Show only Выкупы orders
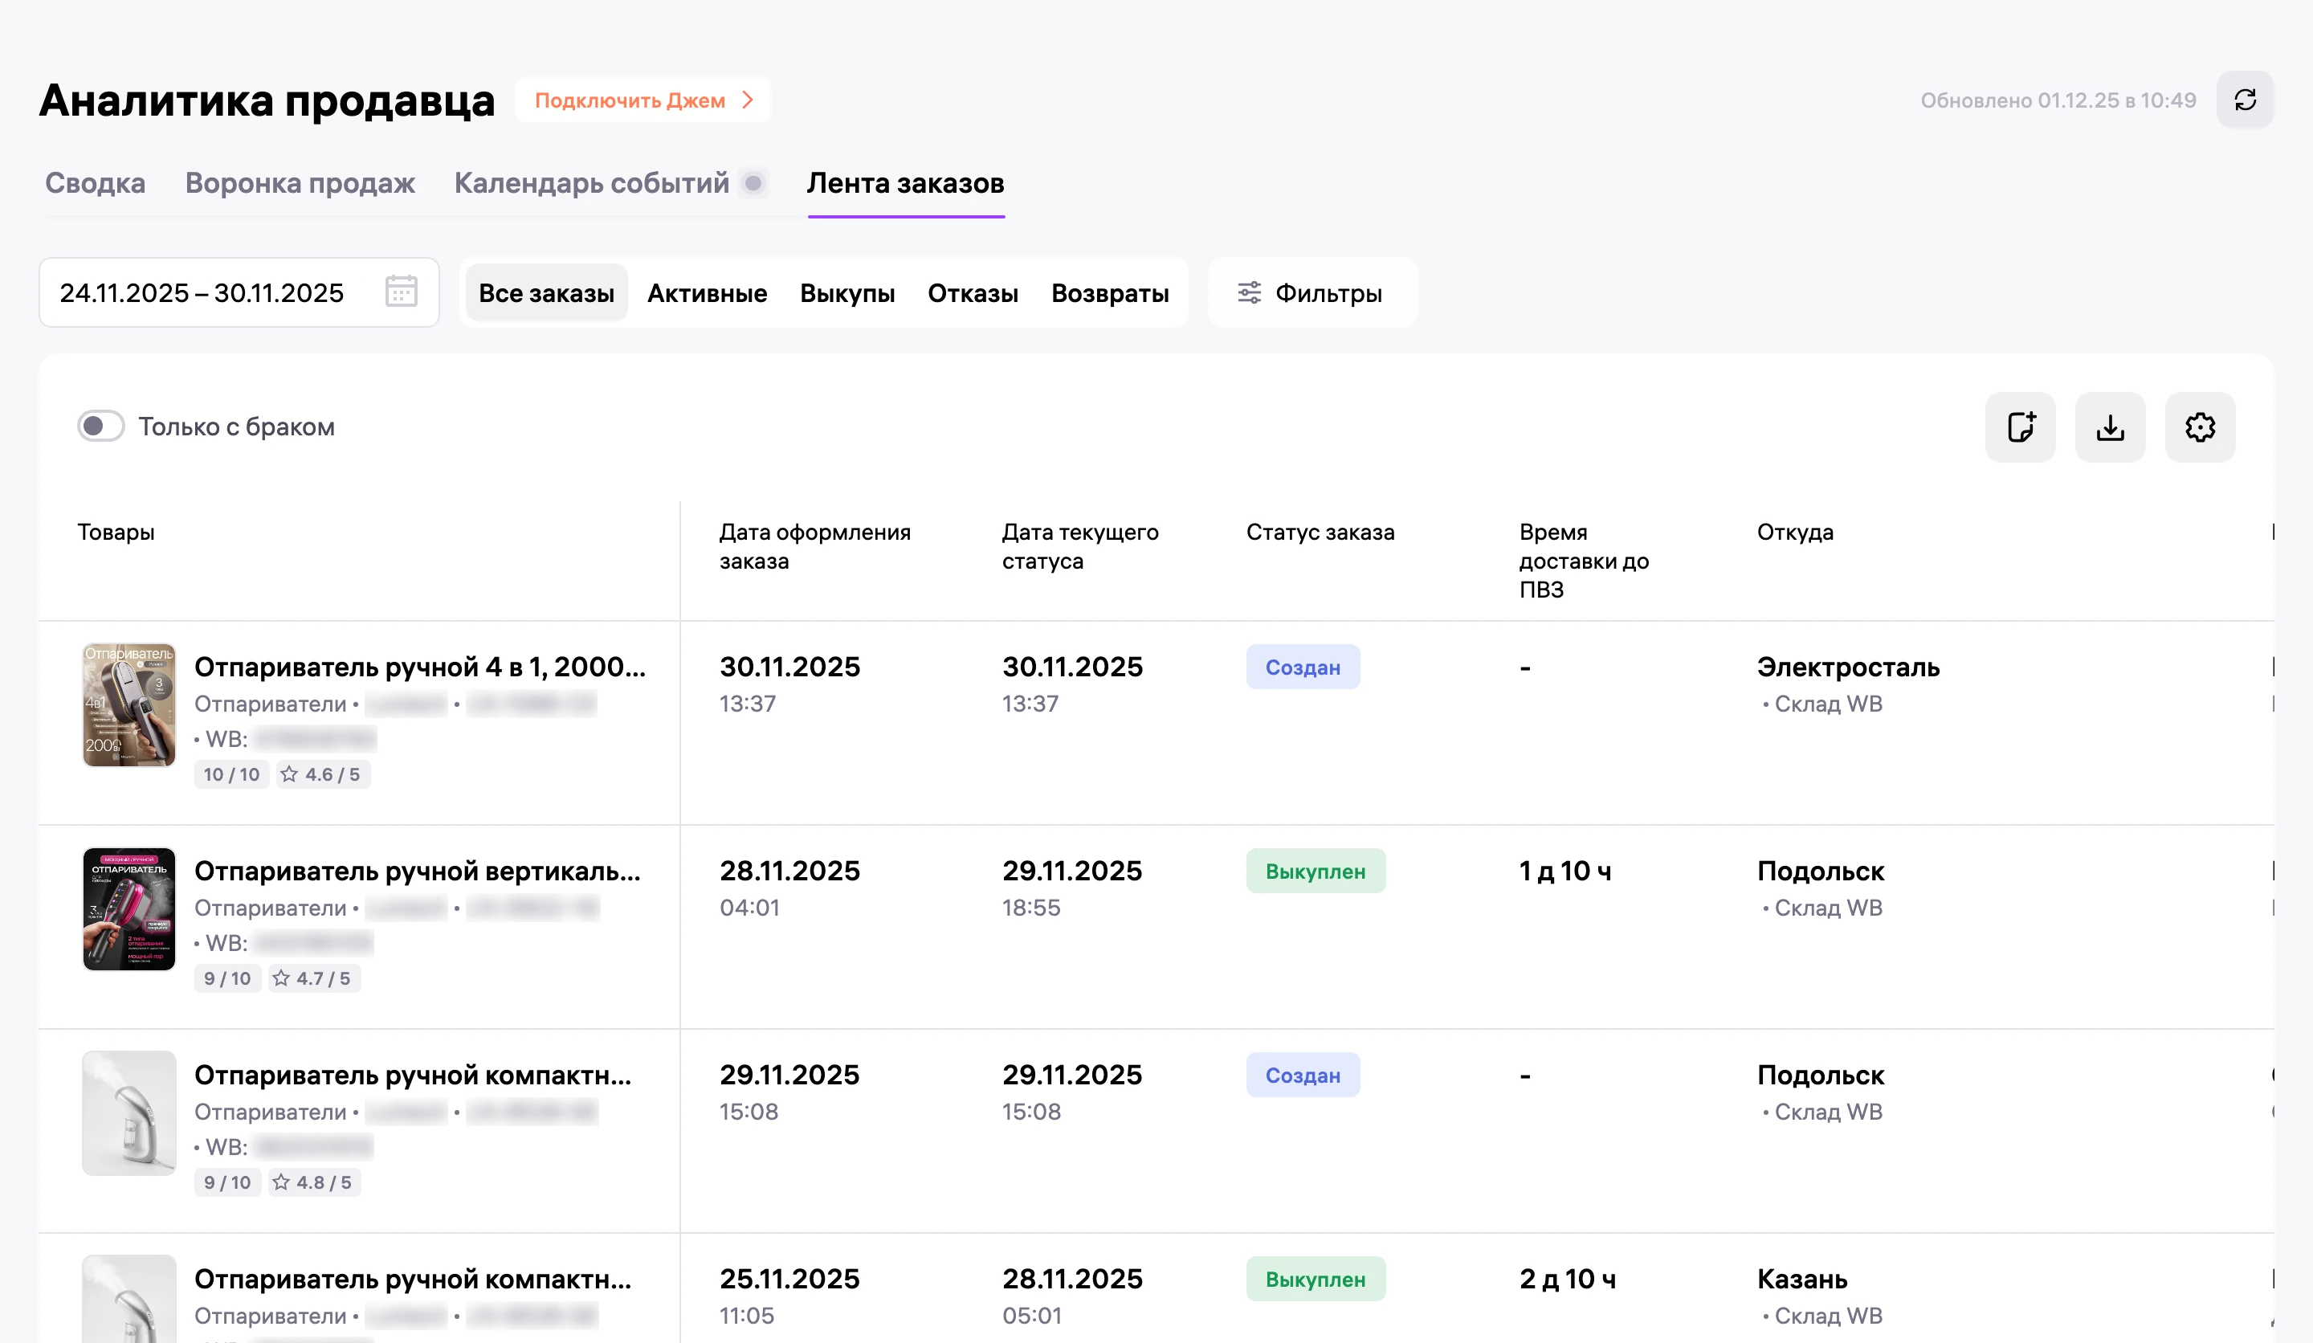 847,293
